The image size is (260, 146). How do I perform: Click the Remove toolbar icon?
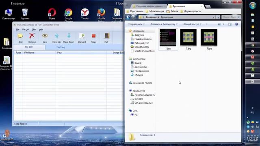[32, 36]
